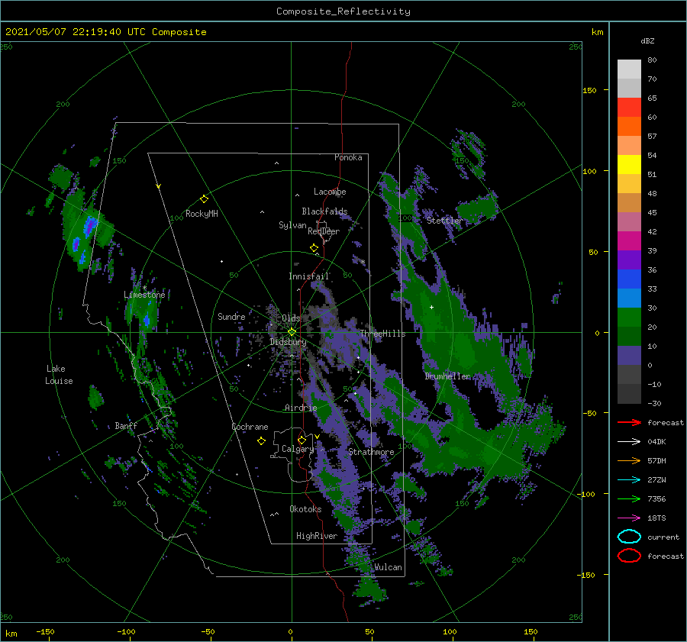The image size is (687, 642).
Task: Click the white plus marker north of Drumheller
Action: [x=431, y=307]
